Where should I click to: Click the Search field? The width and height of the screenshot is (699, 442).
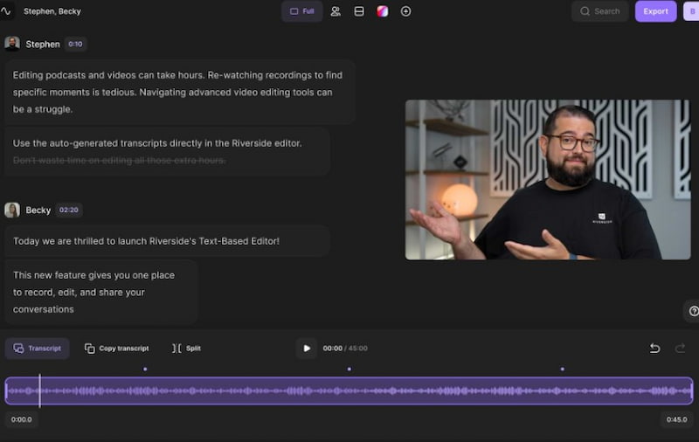pyautogui.click(x=600, y=11)
